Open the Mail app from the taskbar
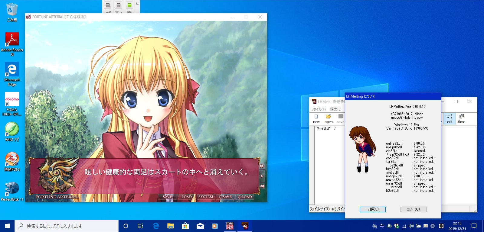 (x=200, y=226)
